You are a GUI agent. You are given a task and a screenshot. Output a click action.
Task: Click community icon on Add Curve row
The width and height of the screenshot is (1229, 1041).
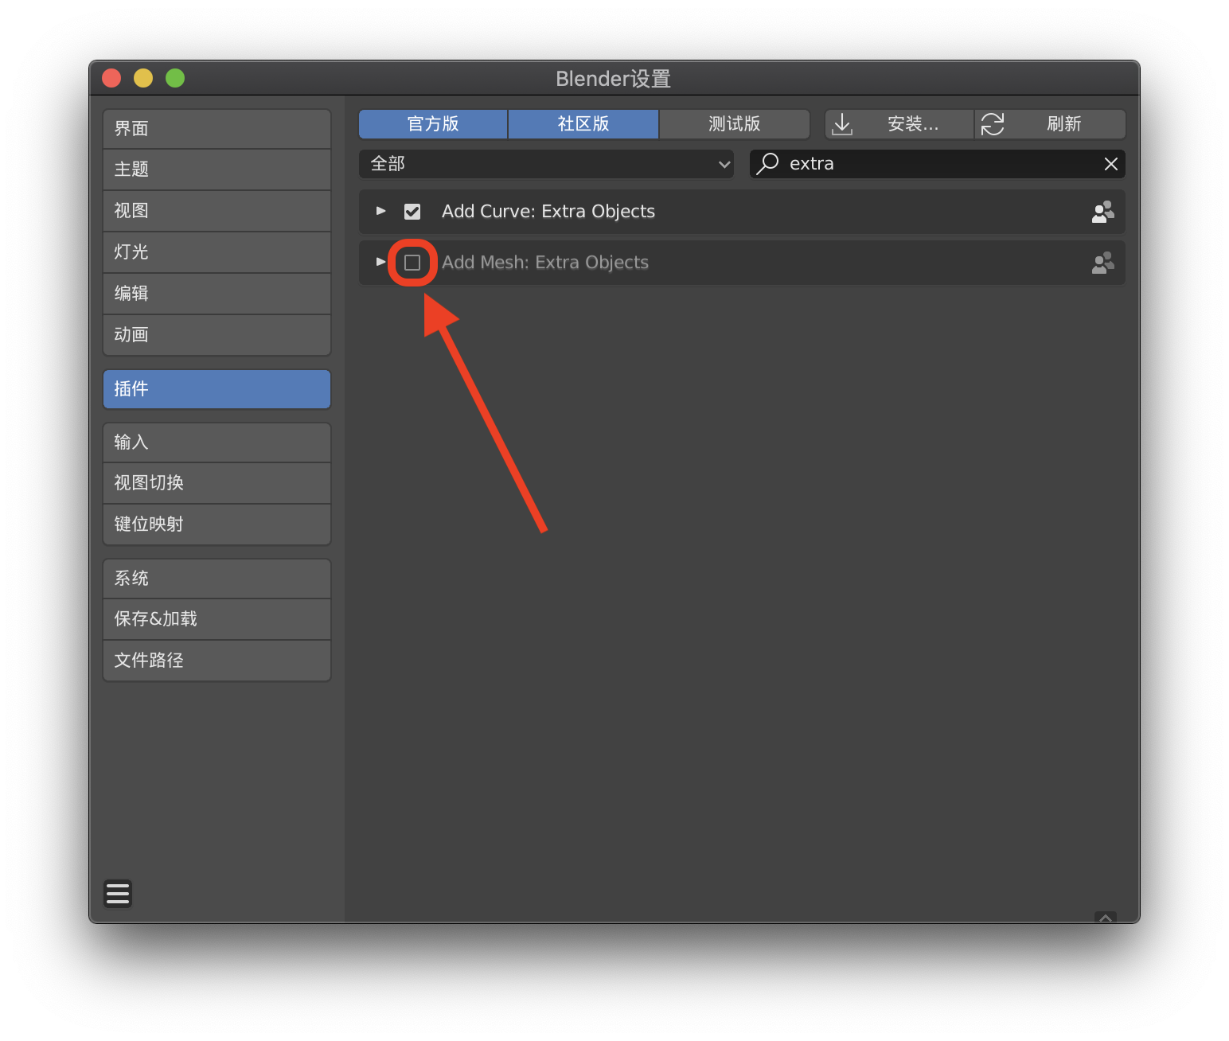tap(1103, 212)
